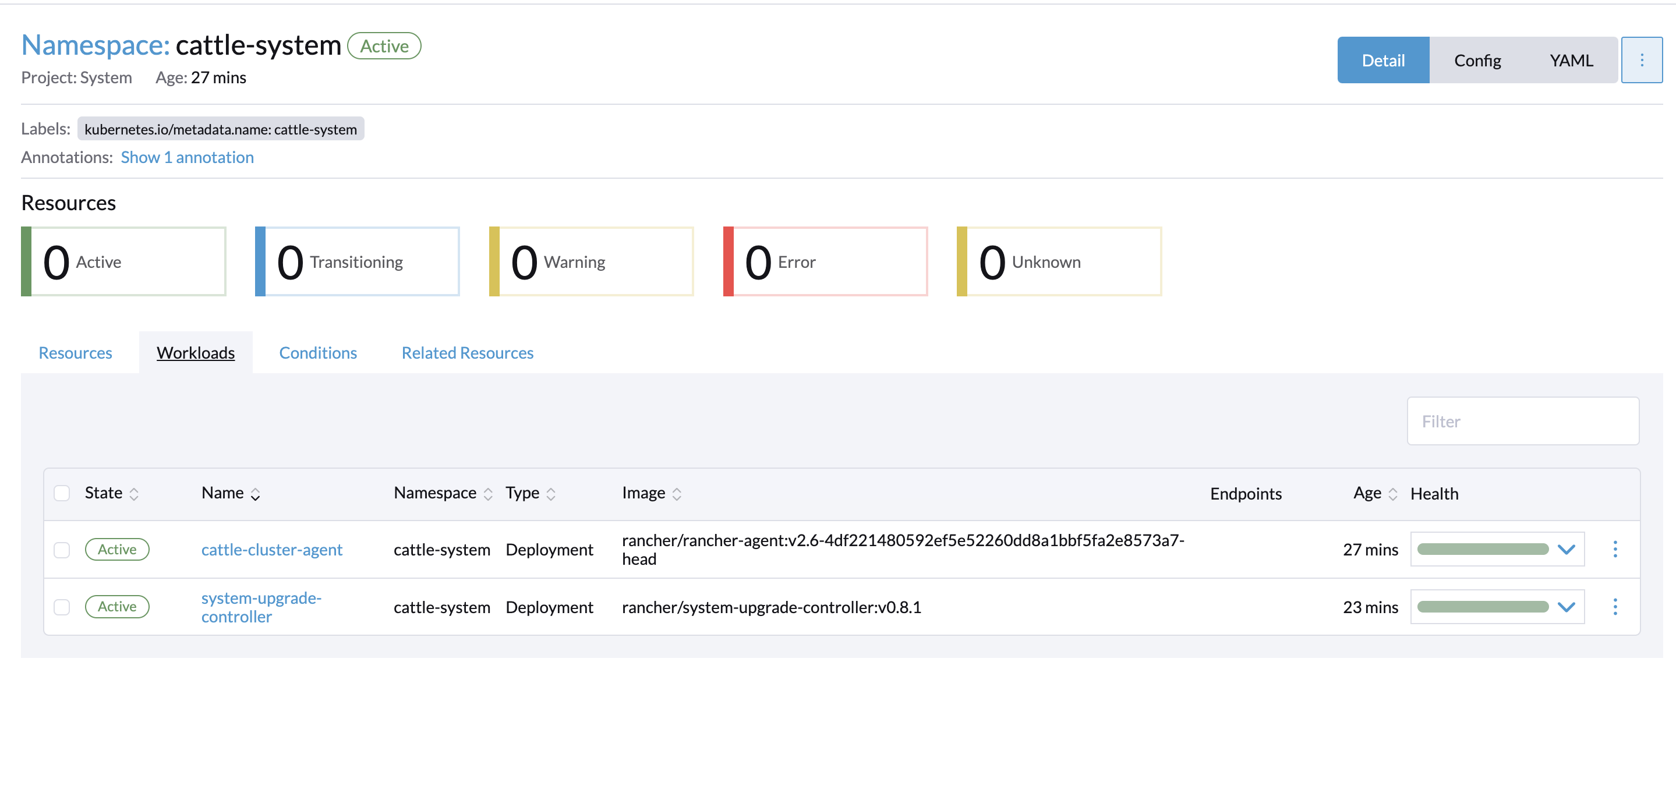
Task: Open the namespace actions kebab menu
Action: (1642, 60)
